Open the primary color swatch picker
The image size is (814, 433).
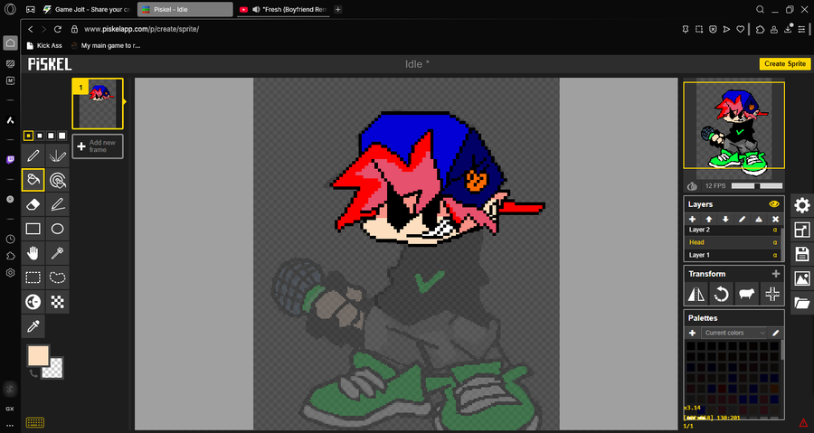[38, 356]
